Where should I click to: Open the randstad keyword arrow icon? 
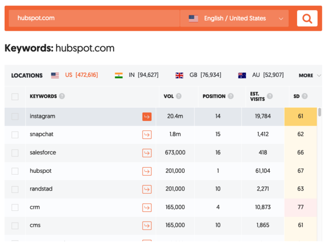tap(147, 190)
